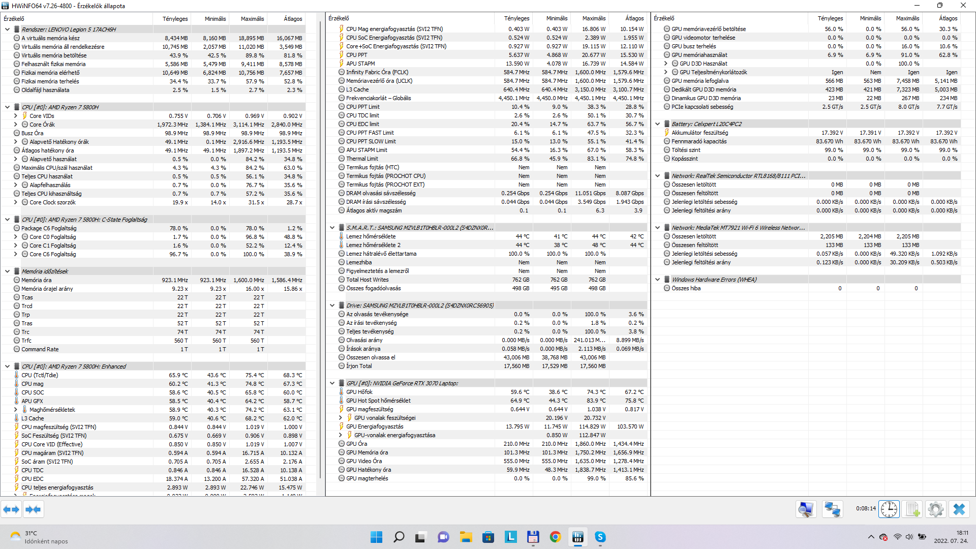Select the Infinity Fabric Óra (FCLK) row

(486, 72)
